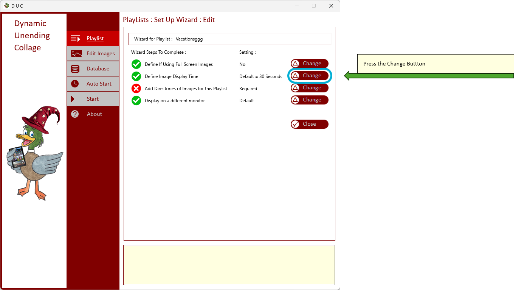The width and height of the screenshot is (527, 290).
Task: Click 'Define If Using Full Screen Images' text
Action: point(179,64)
